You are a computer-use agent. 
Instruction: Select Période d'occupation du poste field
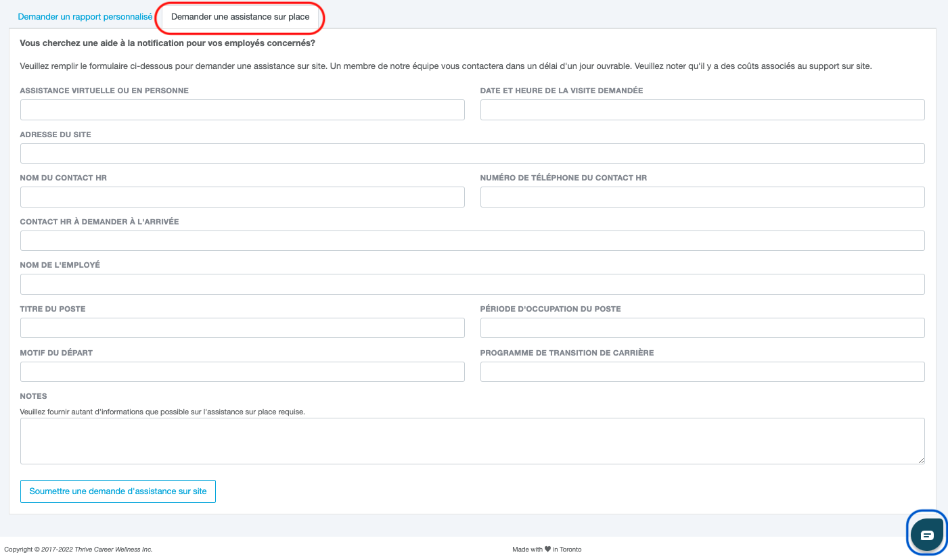coord(702,328)
